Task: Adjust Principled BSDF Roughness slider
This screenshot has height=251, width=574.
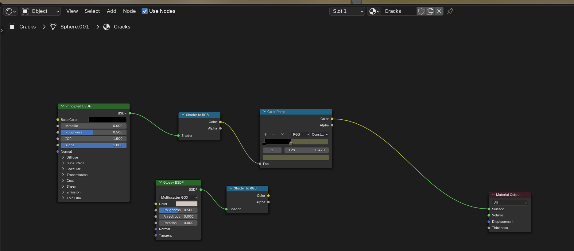Action: click(x=94, y=132)
